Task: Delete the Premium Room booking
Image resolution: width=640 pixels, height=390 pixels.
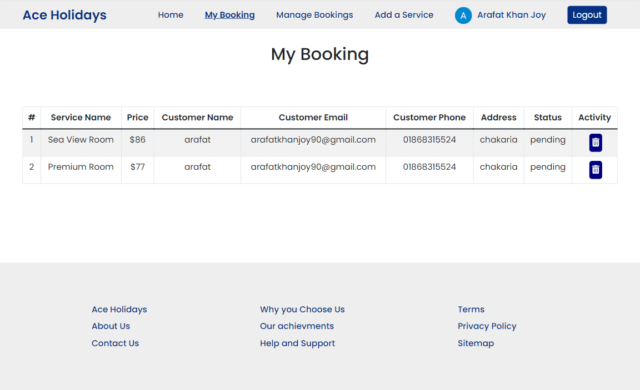Action: [x=595, y=170]
